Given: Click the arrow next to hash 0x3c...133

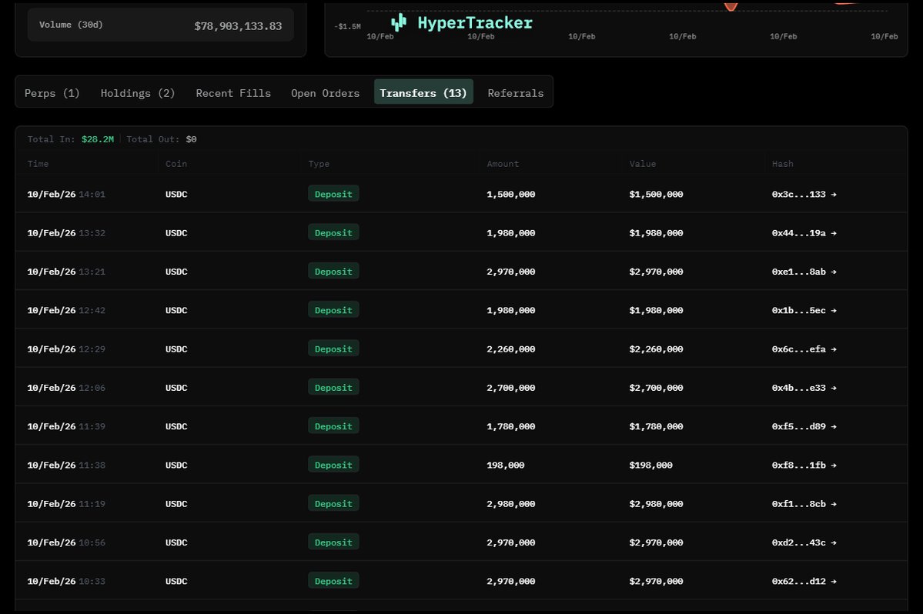Looking at the screenshot, I should pyautogui.click(x=834, y=195).
